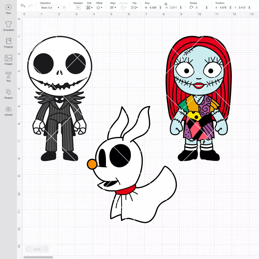The height and width of the screenshot is (259, 259).
Task: Open the Flip options
Action: click(134, 8)
